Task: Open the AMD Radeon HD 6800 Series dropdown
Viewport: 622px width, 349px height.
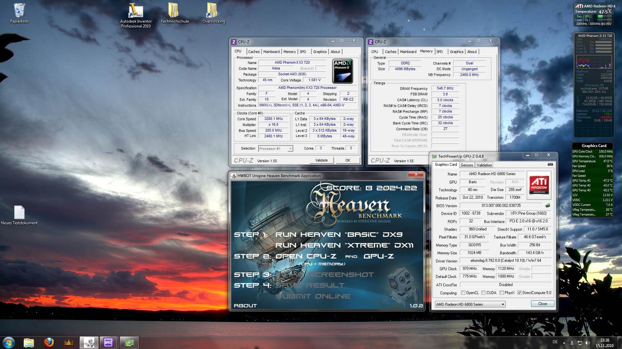Action: (x=470, y=304)
